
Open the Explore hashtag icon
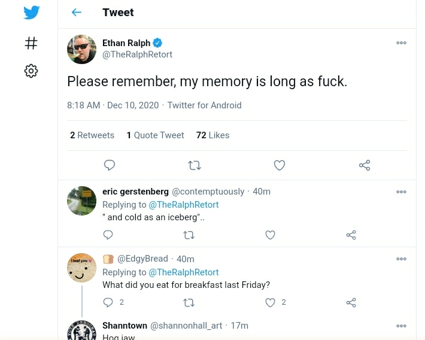coord(31,43)
